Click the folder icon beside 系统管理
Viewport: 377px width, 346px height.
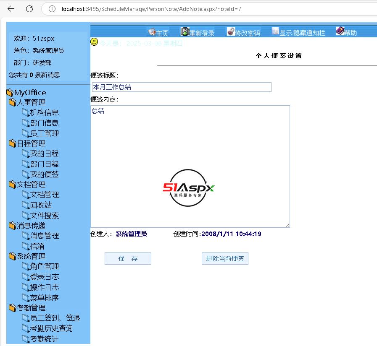[x=13, y=256]
